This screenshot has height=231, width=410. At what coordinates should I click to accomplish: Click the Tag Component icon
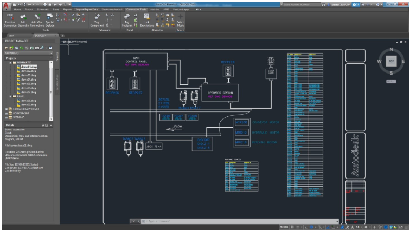coord(98,17)
